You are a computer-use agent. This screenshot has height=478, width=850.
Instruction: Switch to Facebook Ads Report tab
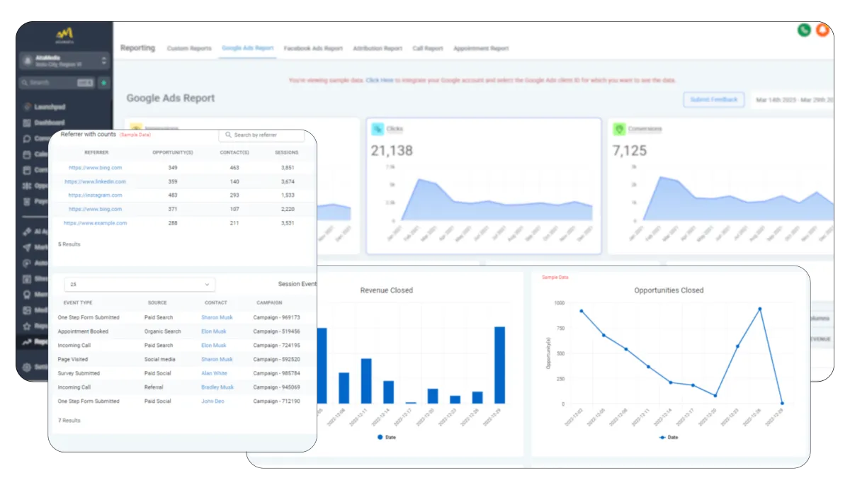tap(313, 48)
